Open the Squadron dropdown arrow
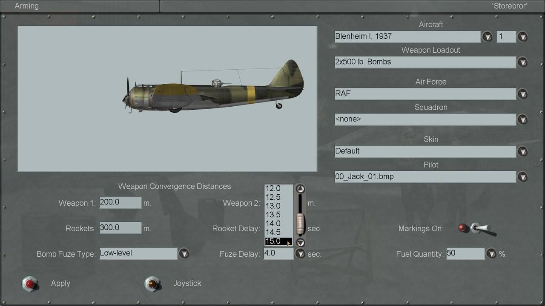Viewport: 545px width, 306px height. 522,119
